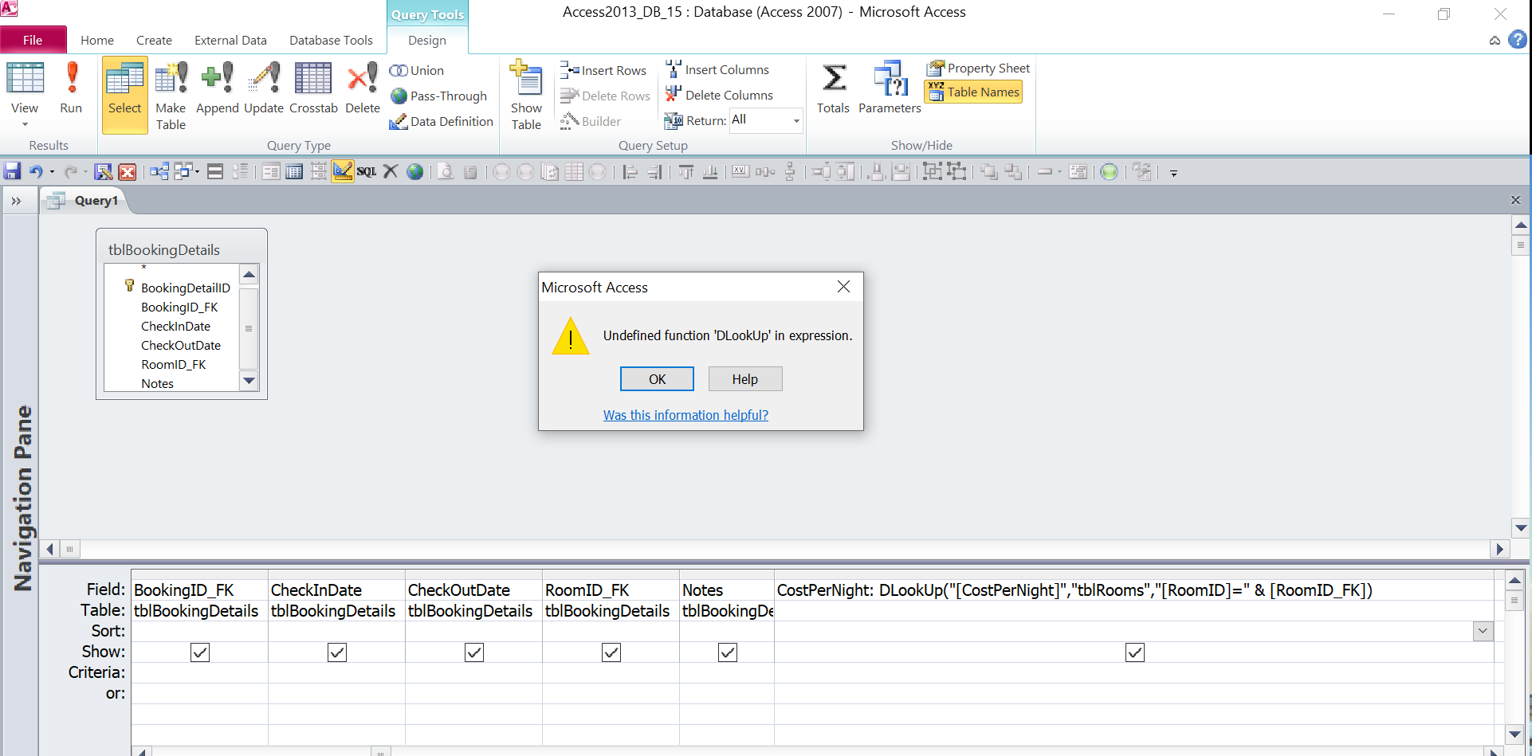Choose the Select query type

[x=125, y=94]
